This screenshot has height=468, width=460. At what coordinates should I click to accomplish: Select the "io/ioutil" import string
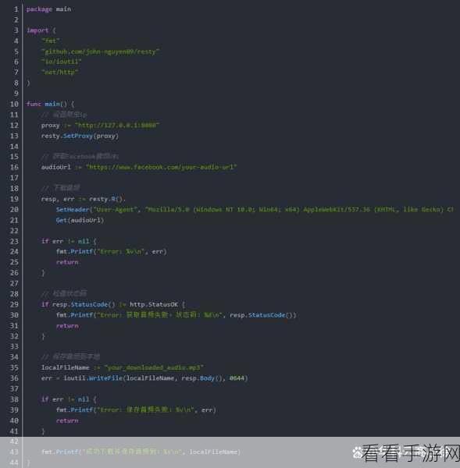pos(61,62)
